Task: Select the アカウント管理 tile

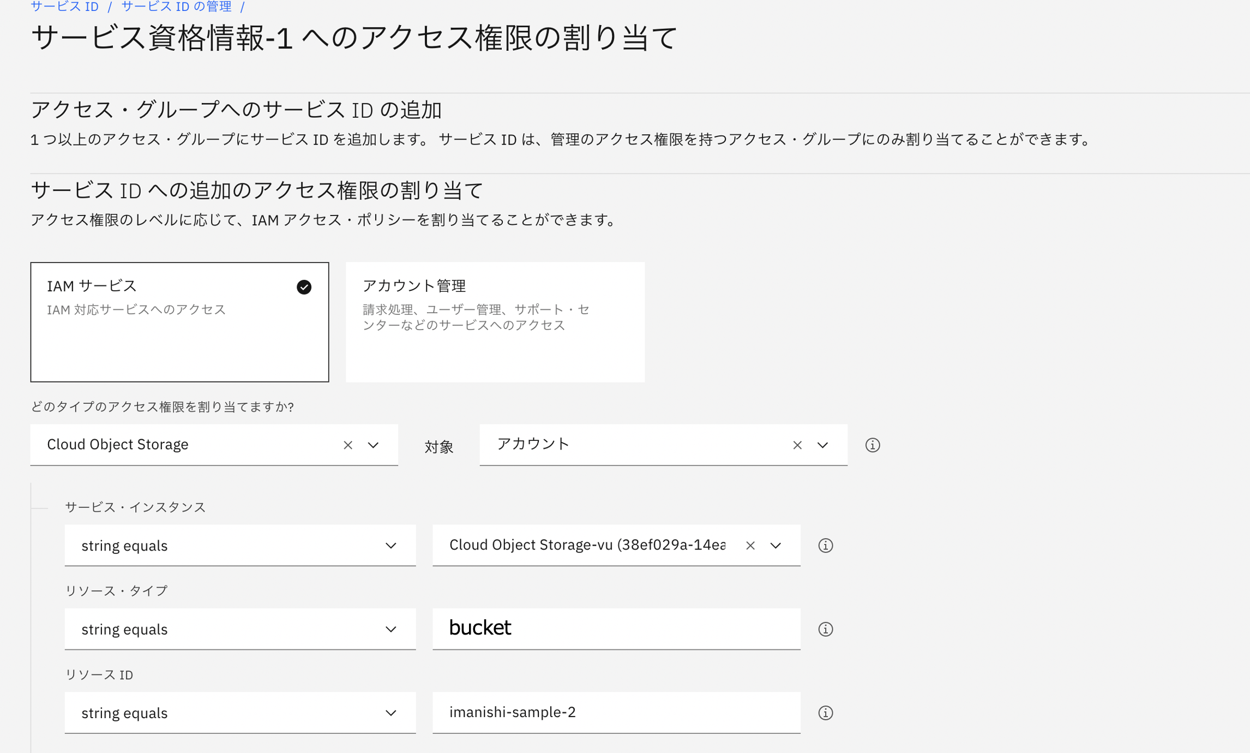Action: click(x=495, y=321)
